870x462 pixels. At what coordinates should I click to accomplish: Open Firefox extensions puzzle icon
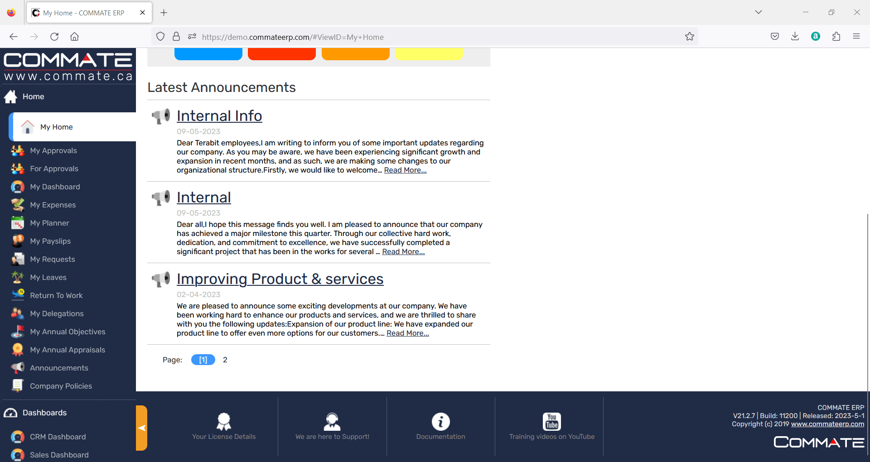point(836,37)
